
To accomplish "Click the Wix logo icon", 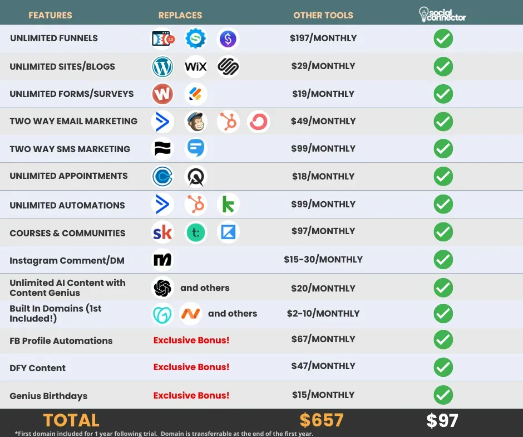I will pyautogui.click(x=196, y=66).
